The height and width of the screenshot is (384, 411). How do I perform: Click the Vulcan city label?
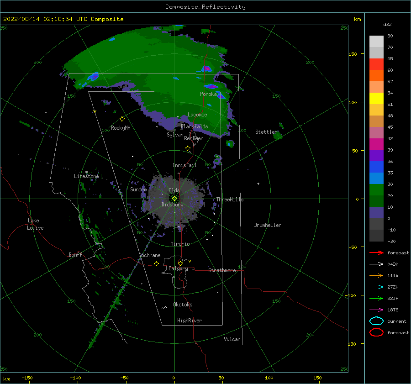pos(232,339)
